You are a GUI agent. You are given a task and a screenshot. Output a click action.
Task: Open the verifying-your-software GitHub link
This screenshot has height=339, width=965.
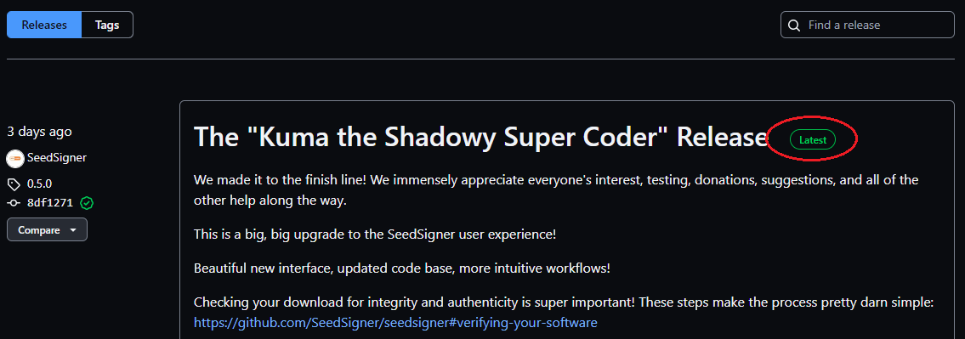[x=395, y=322]
